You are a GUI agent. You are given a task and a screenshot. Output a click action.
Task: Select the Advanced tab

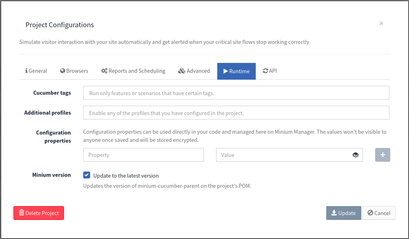194,71
